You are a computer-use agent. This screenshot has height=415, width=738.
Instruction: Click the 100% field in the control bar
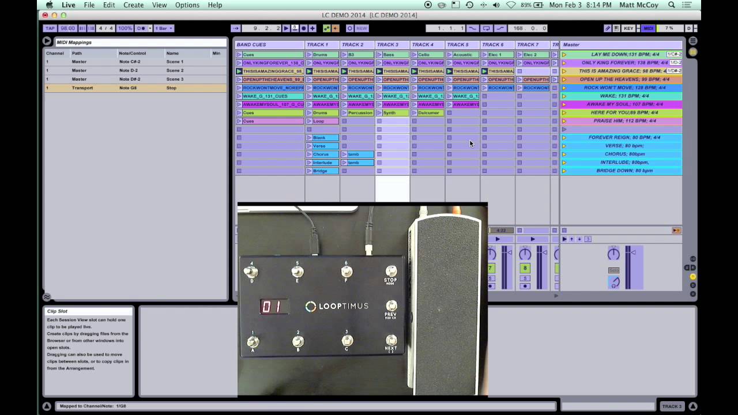pyautogui.click(x=125, y=28)
